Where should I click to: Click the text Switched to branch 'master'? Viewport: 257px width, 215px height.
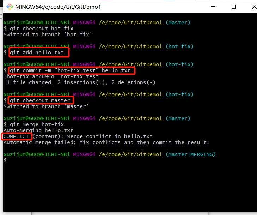(46, 106)
